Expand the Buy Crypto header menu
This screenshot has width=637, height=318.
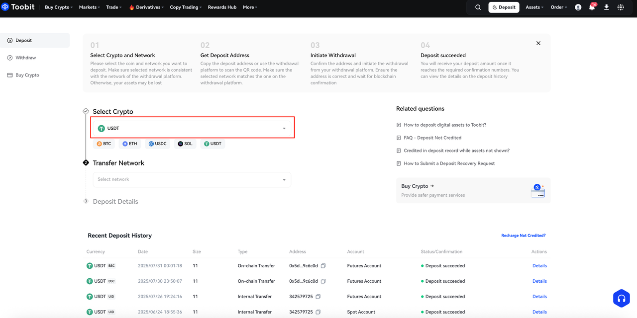point(59,7)
